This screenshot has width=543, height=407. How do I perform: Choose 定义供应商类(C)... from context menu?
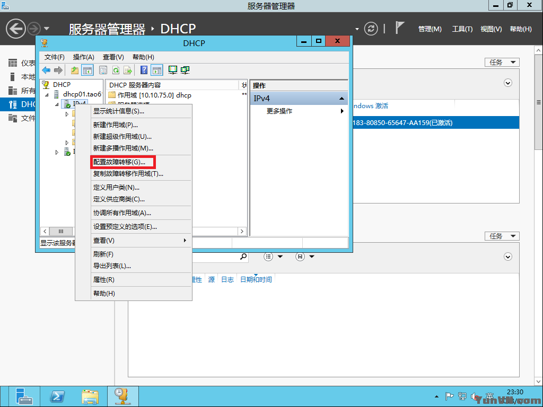point(134,199)
